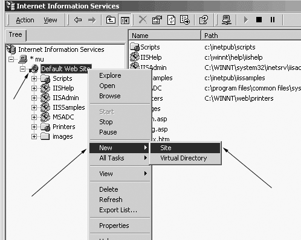Click the Pause item toolbar button
Image resolution: width=301 pixels, height=240 pixels.
coord(273,20)
